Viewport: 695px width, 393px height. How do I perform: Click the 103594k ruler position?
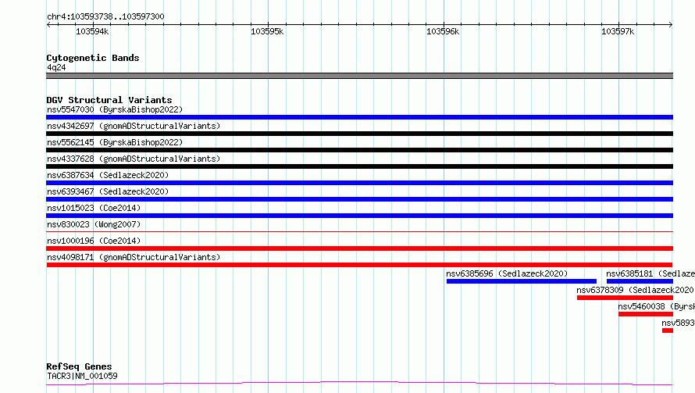pos(92,31)
